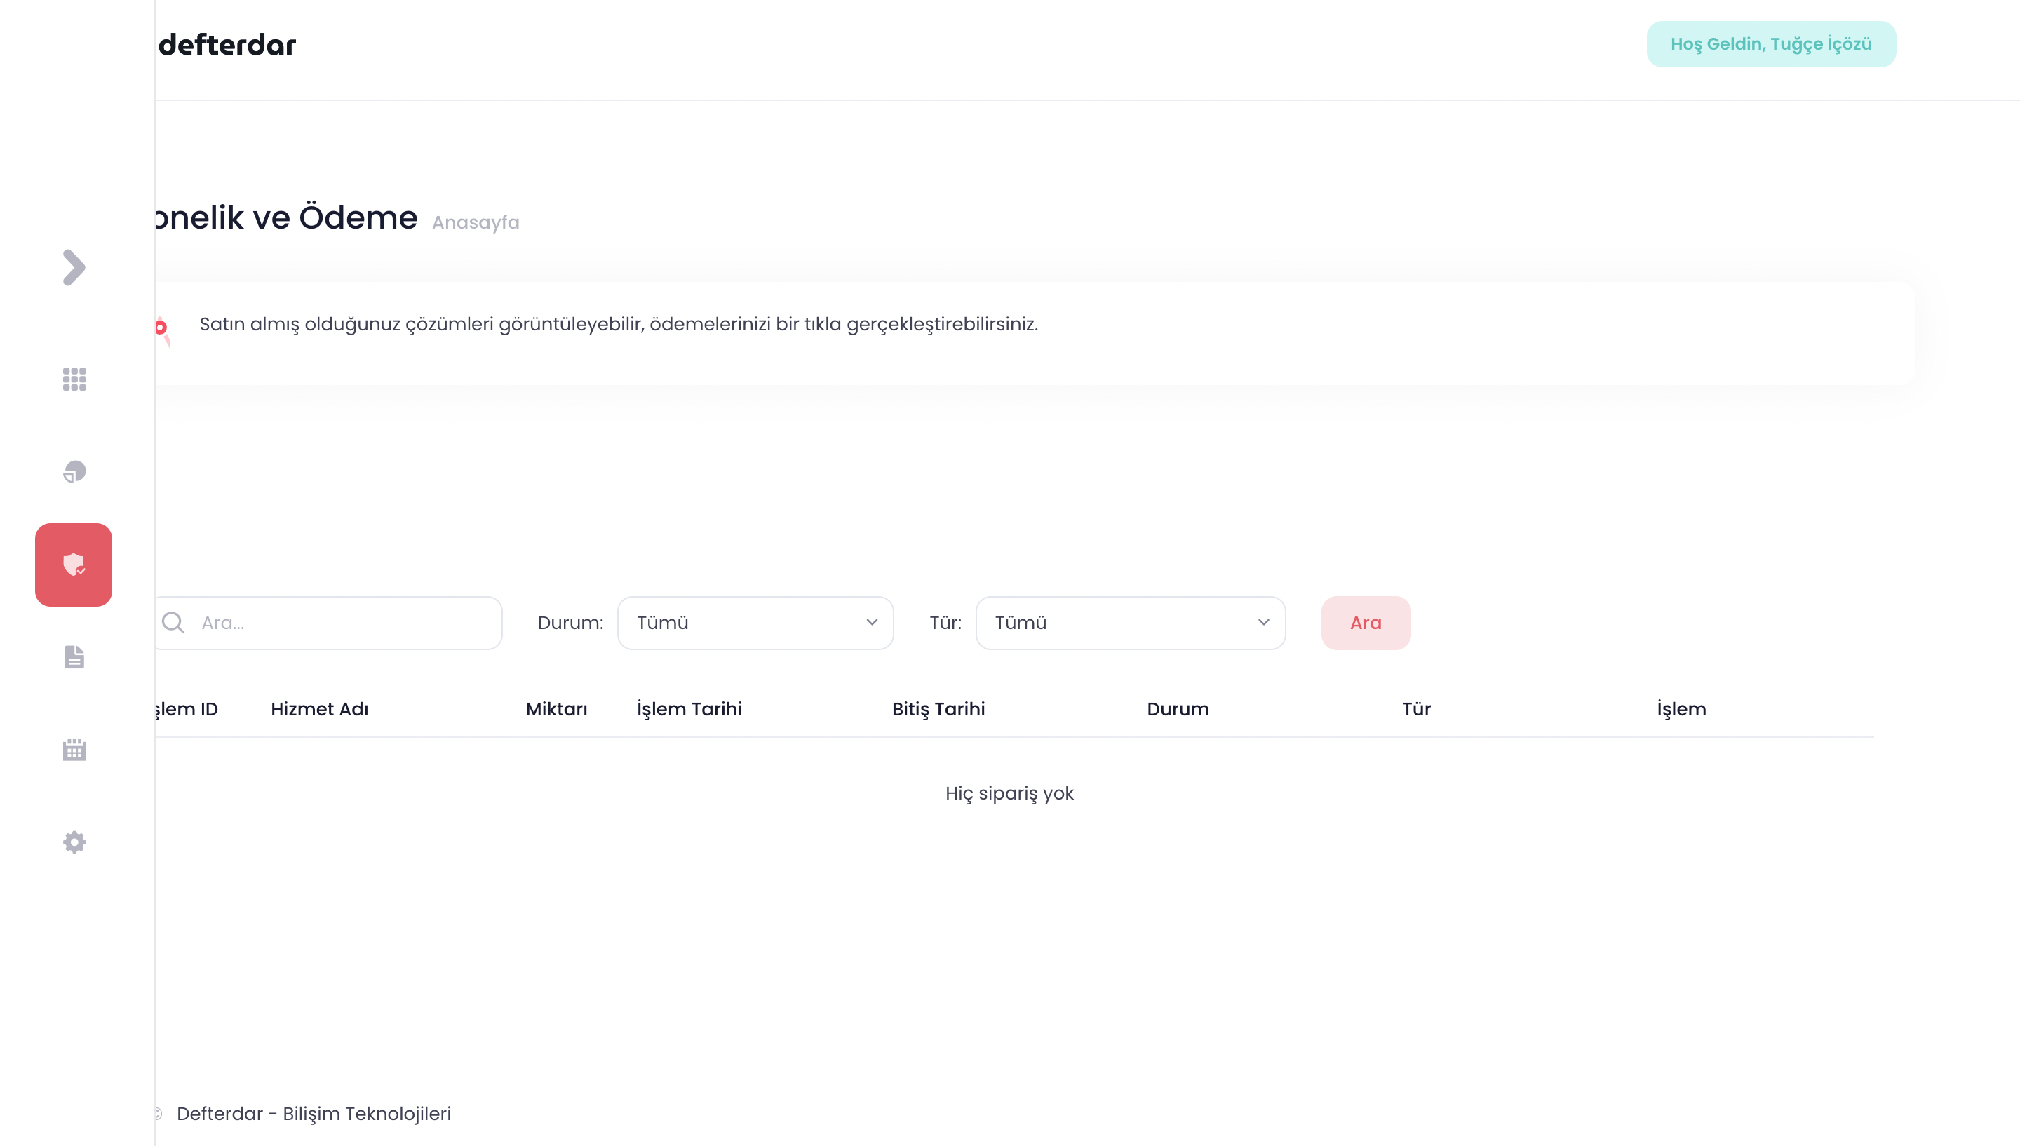Click the magnifier search icon
This screenshot has height=1146, width=2020.
pos(173,623)
